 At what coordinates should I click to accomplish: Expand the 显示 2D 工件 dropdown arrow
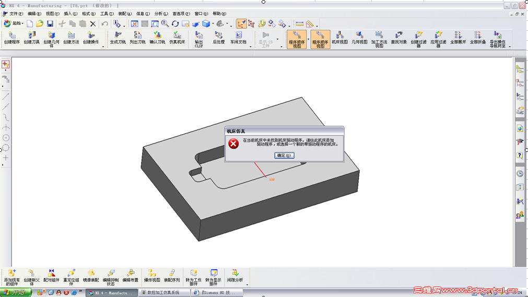(x=277, y=39)
